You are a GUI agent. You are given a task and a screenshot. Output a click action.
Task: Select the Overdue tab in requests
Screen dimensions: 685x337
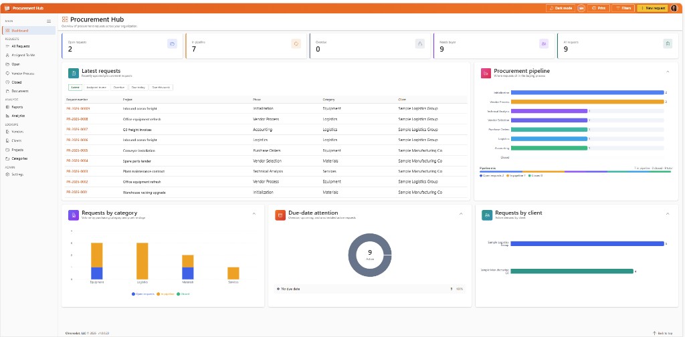[x=119, y=88]
